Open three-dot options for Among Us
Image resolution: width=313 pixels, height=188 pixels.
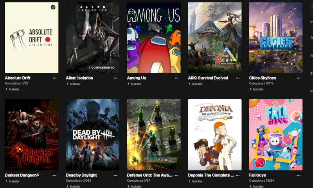point(177,78)
